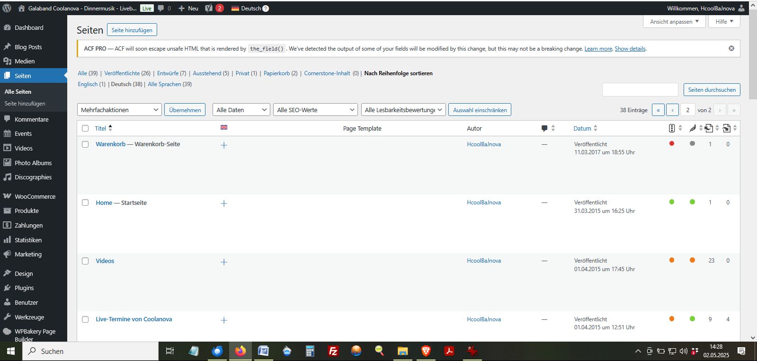Open Brave browser from the taskbar
This screenshot has width=757, height=361.
426,351
